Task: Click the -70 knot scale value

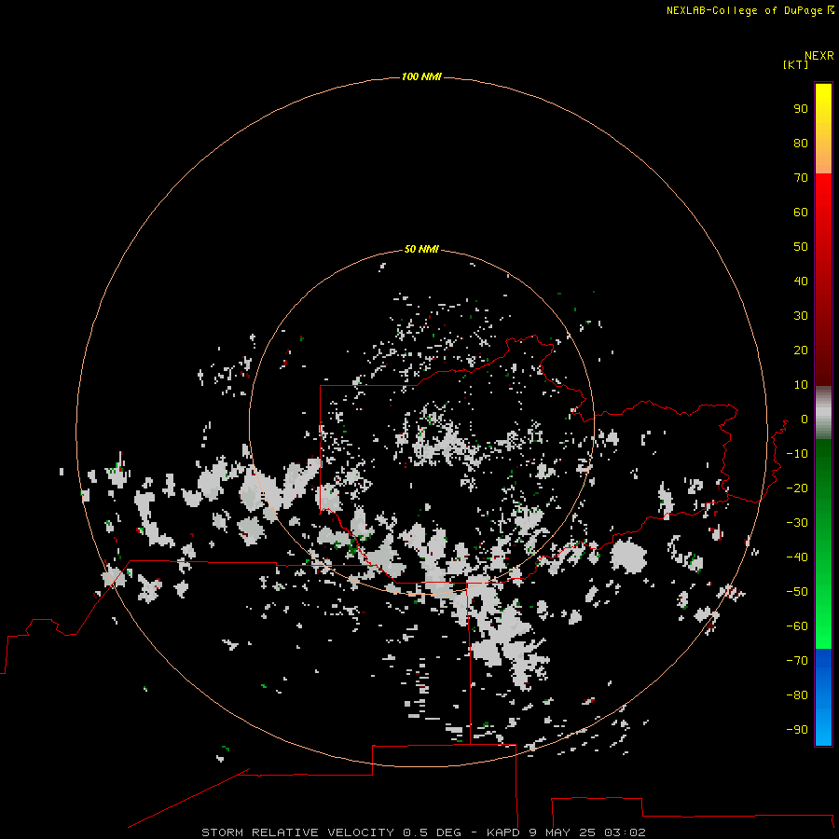Action: (x=797, y=661)
